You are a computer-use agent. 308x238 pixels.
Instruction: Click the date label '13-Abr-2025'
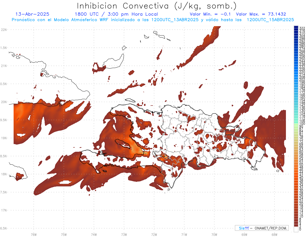[32, 14]
